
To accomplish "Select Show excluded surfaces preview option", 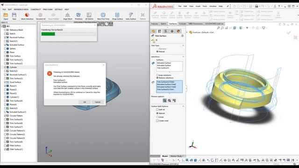I will click(169, 100).
